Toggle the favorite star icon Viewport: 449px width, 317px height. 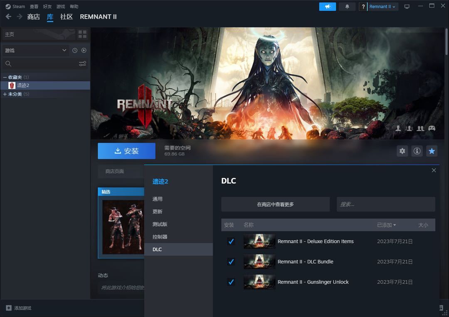432,151
